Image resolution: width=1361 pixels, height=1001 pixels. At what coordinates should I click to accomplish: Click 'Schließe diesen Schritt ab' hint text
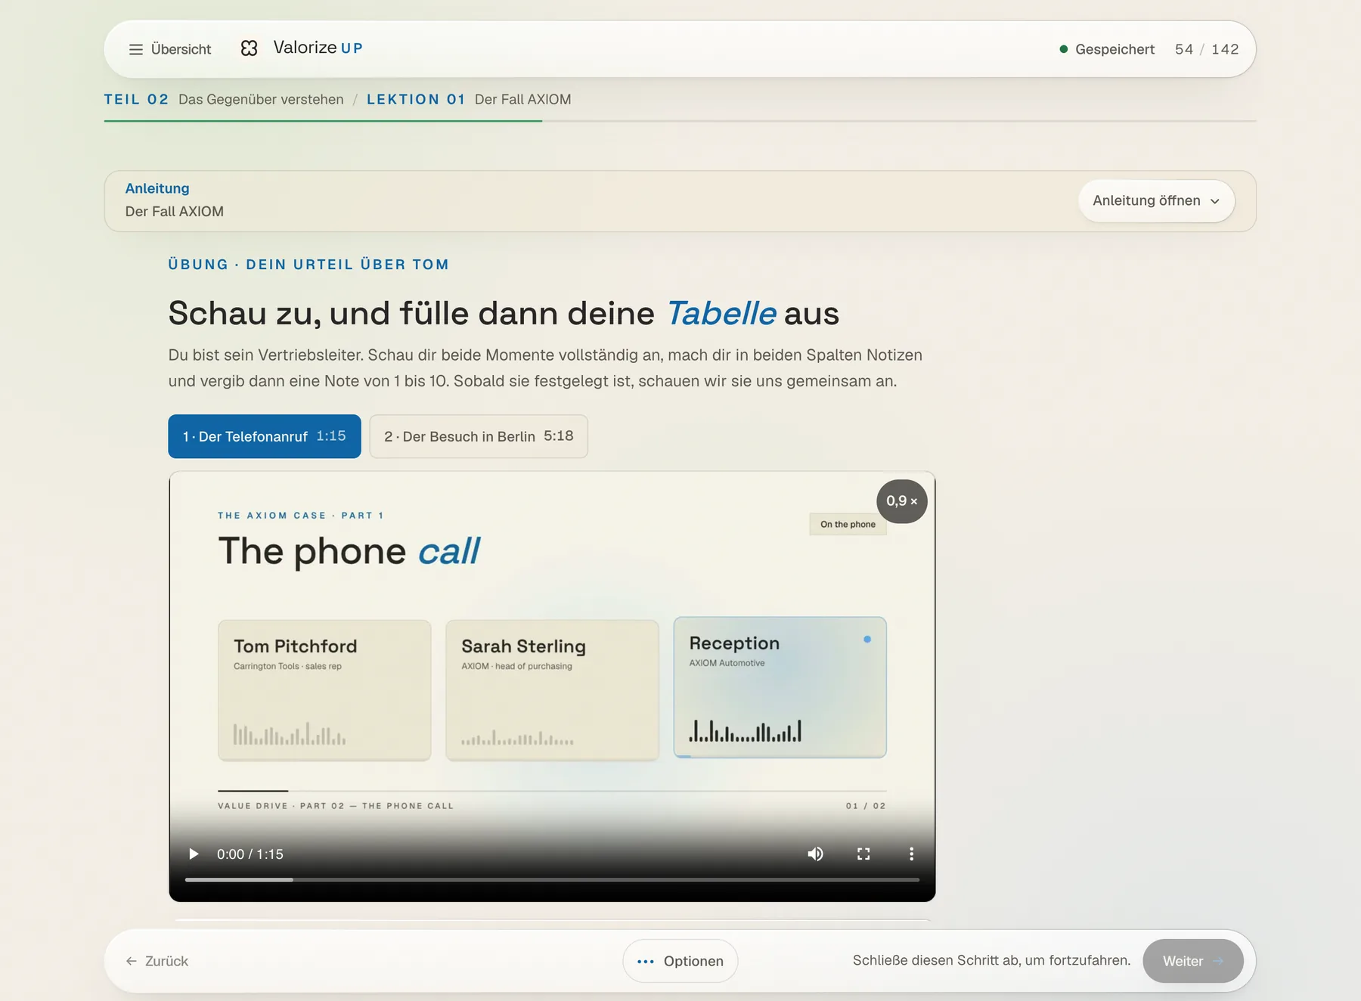992,960
